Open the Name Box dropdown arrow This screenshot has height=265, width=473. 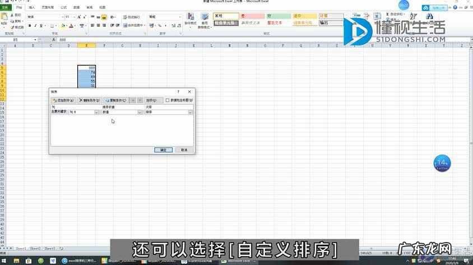(x=35, y=39)
